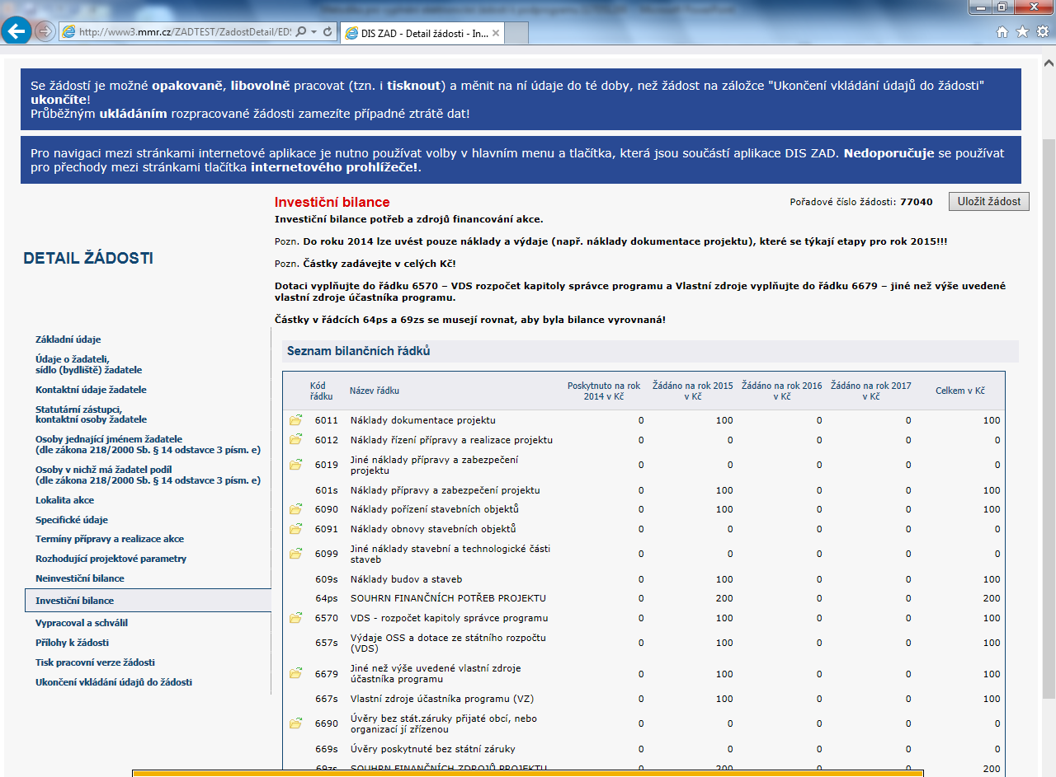Open folder icon for row 6019

point(295,465)
